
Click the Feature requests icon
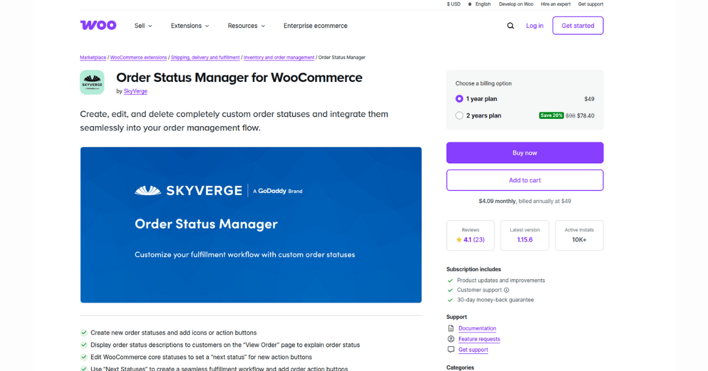451,339
